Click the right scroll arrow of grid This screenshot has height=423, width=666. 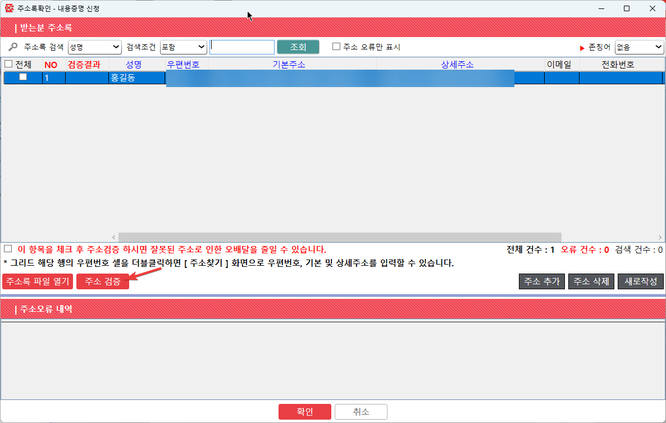(660, 238)
